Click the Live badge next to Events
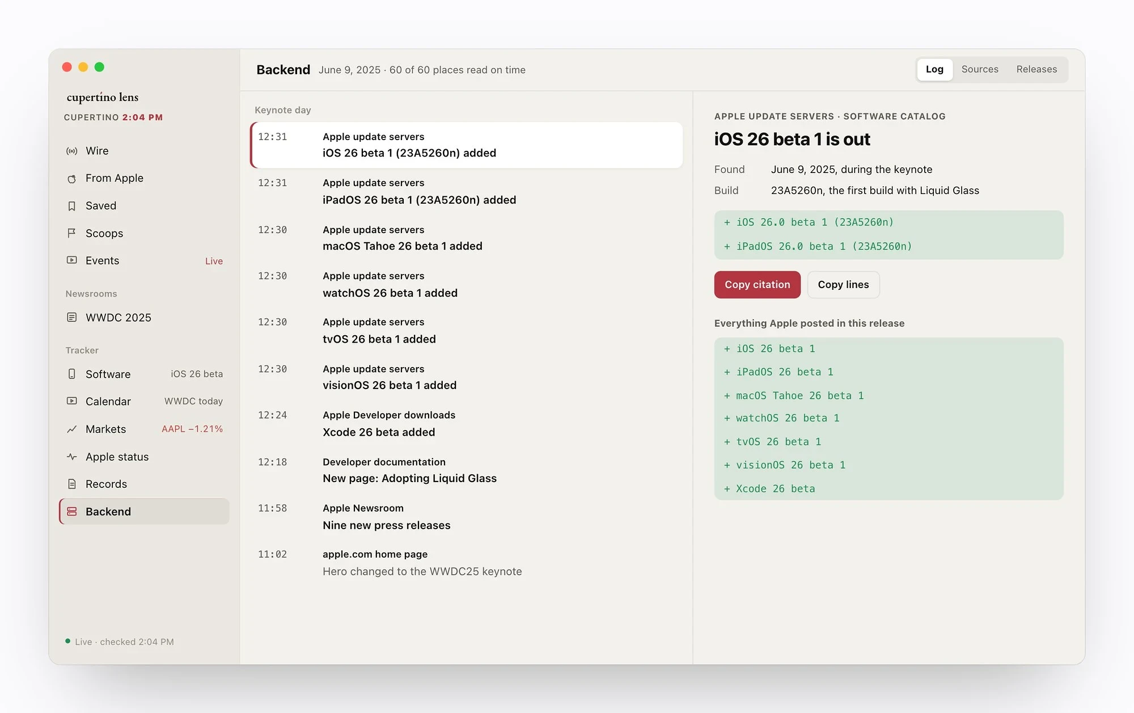Image resolution: width=1134 pixels, height=713 pixels. (214, 261)
